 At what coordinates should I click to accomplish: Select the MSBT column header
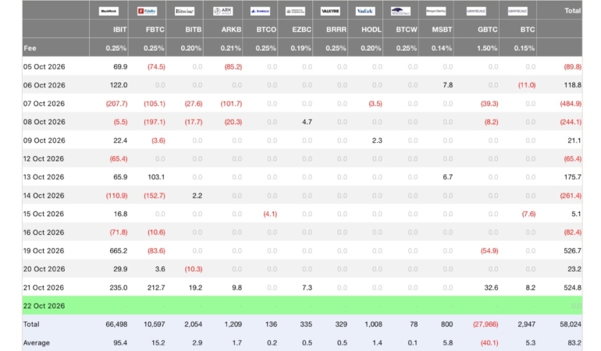(x=442, y=30)
